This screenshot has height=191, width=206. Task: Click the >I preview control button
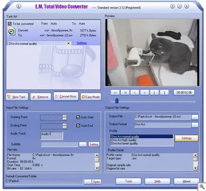click(x=125, y=92)
